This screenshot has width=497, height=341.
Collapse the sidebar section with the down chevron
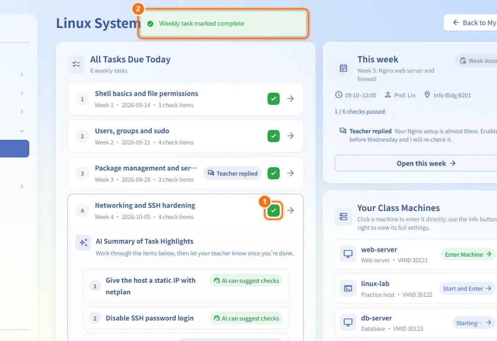pyautogui.click(x=22, y=131)
